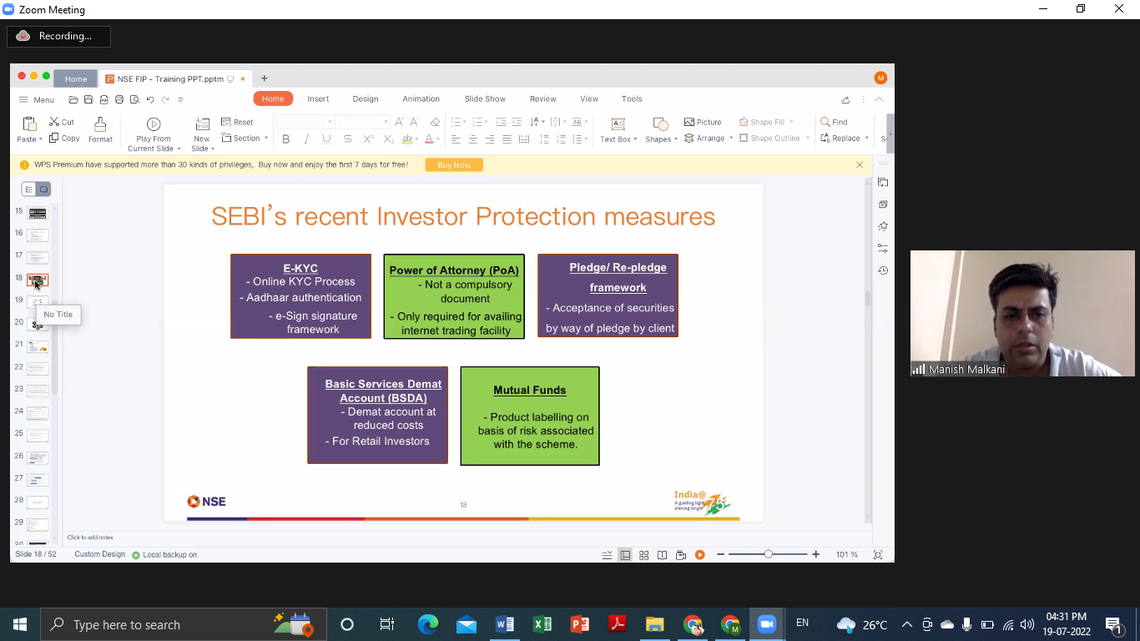Start slideshow from the status bar play icon

pos(700,553)
